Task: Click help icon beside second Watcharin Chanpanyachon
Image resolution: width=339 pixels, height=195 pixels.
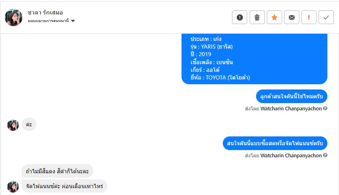Action: point(325,155)
